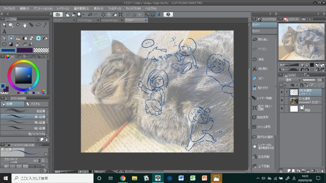Toggle snap to grid in toolbar

point(159,15)
